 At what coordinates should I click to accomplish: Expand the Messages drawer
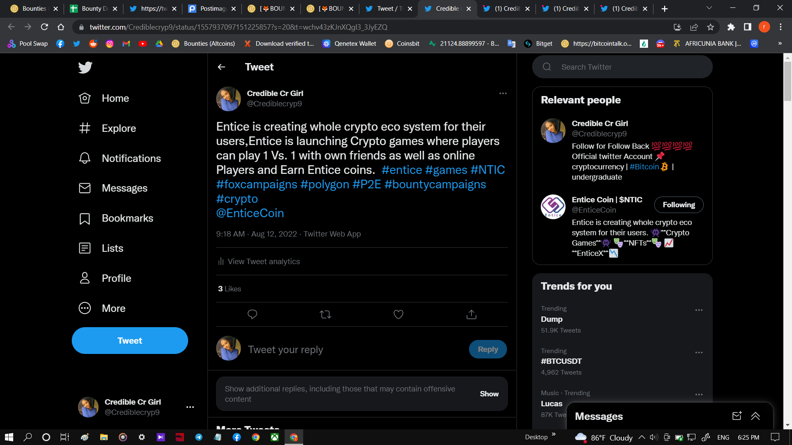pos(756,416)
